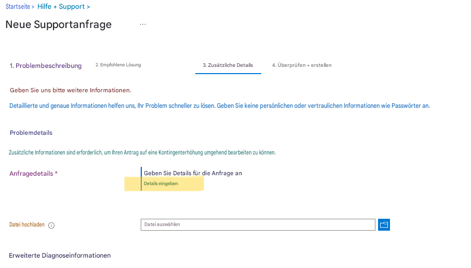The image size is (471, 268).
Task: Click the Datei auswählen input field
Action: pos(258,224)
